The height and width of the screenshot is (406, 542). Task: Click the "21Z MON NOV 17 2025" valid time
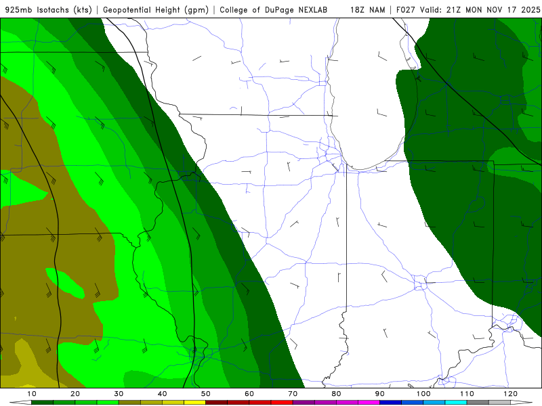click(493, 10)
